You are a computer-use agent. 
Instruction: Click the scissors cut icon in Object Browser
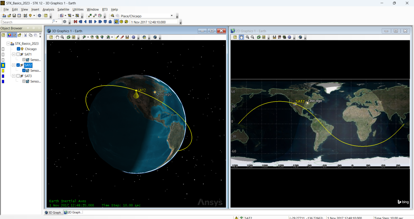tap(25, 35)
